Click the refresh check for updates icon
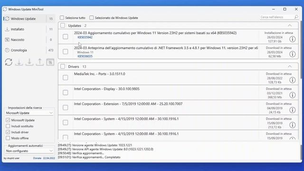 click(x=9, y=62)
